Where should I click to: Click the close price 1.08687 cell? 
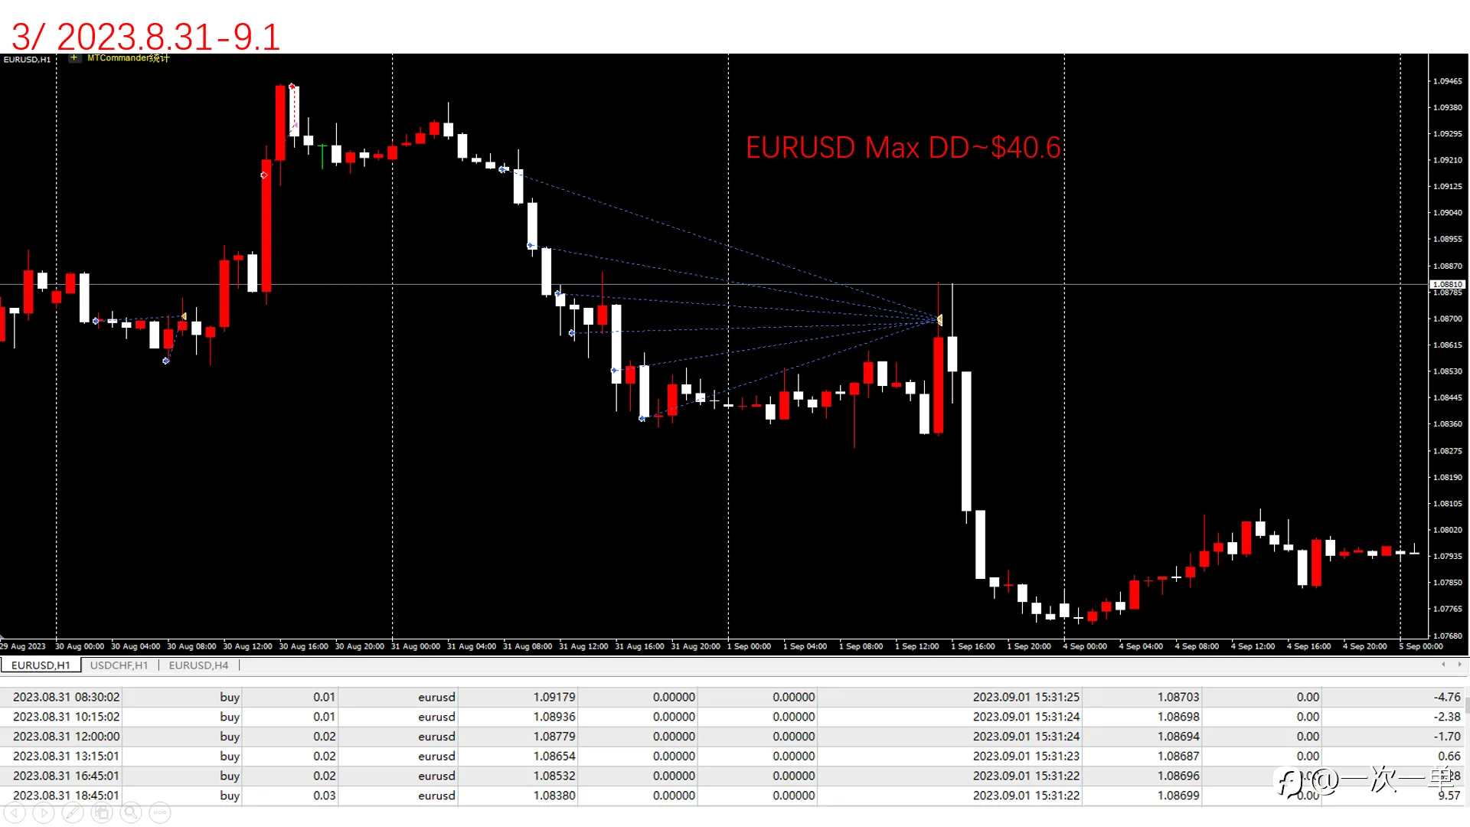(1178, 756)
